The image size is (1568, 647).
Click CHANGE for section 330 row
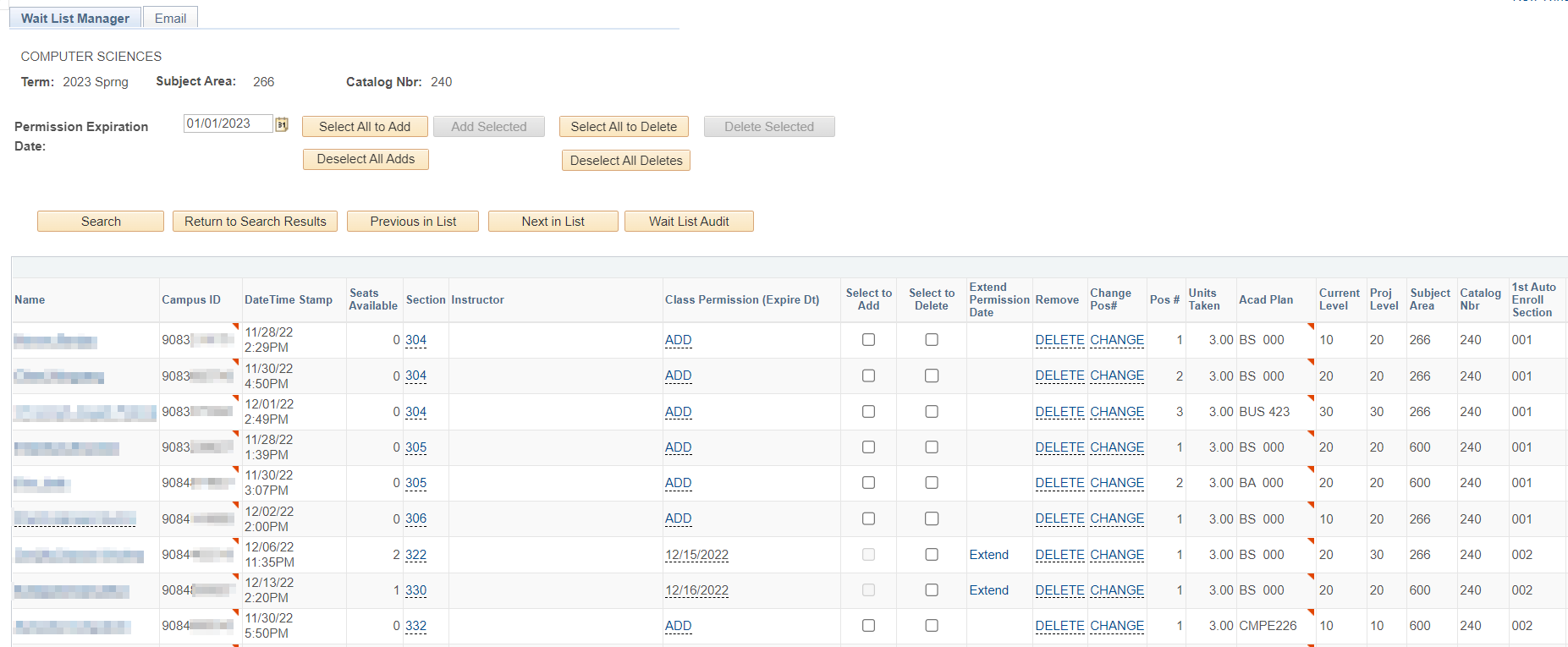tap(1117, 590)
